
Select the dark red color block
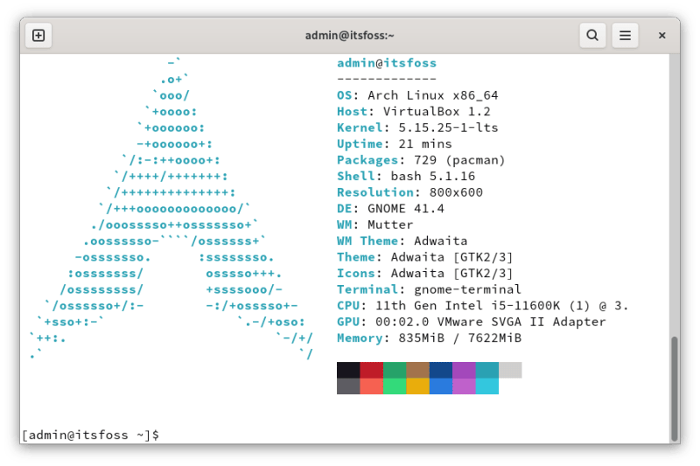pyautogui.click(x=371, y=370)
